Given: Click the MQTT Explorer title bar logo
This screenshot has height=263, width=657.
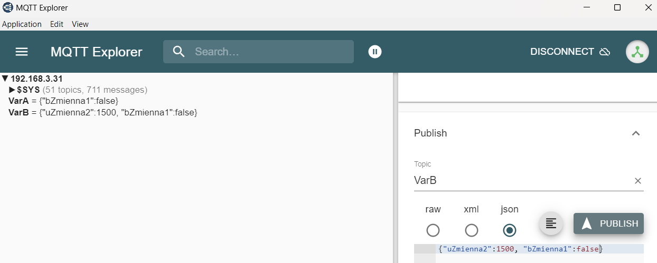Looking at the screenshot, I should [7, 8].
